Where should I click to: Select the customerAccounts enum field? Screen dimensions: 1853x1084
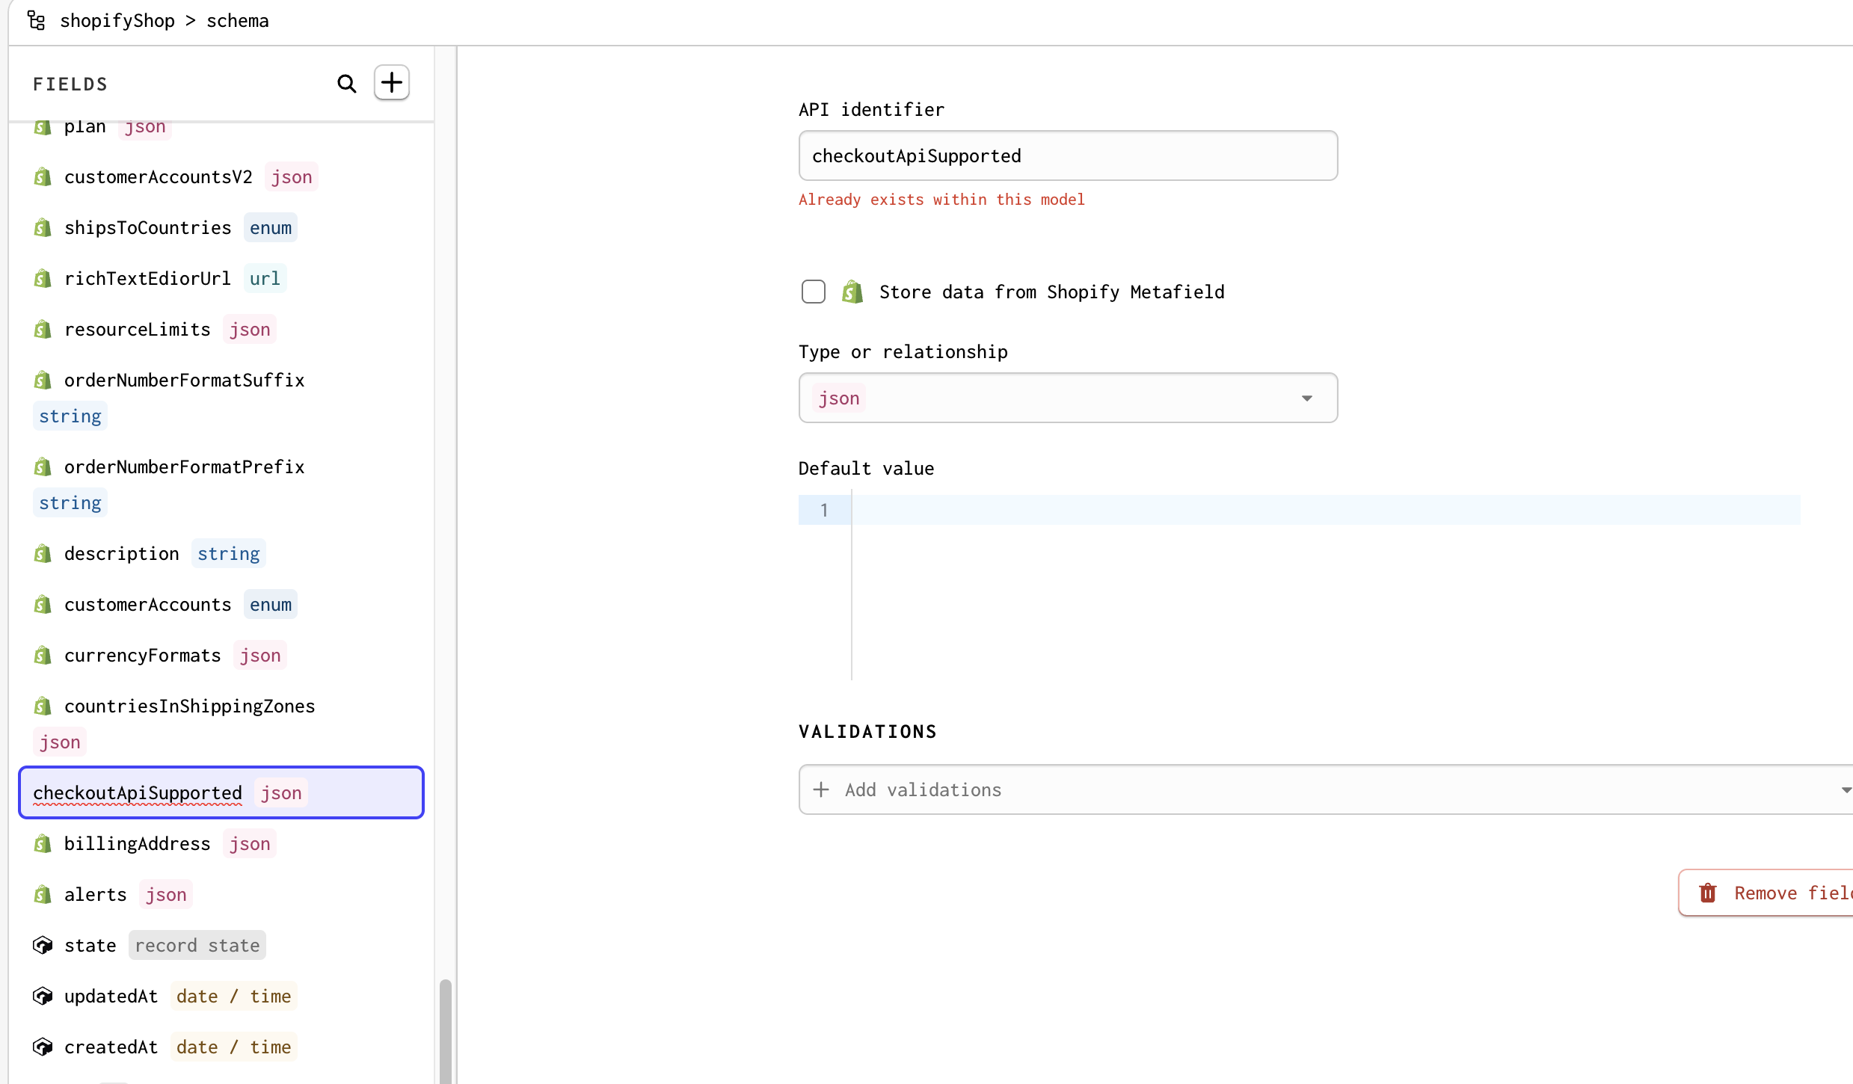click(221, 605)
